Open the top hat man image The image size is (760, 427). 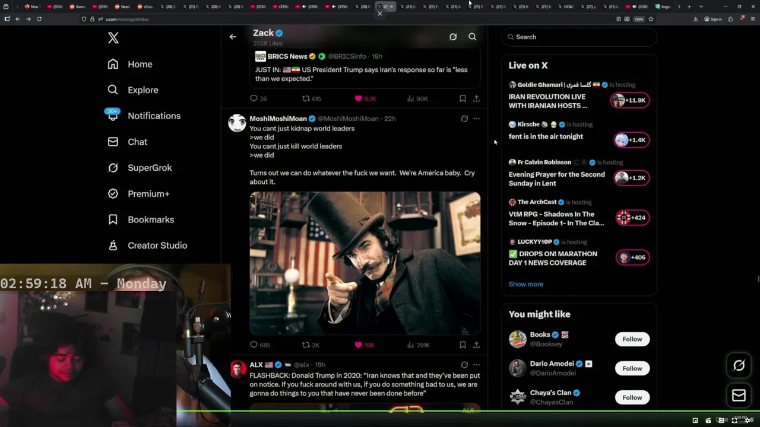pyautogui.click(x=365, y=263)
